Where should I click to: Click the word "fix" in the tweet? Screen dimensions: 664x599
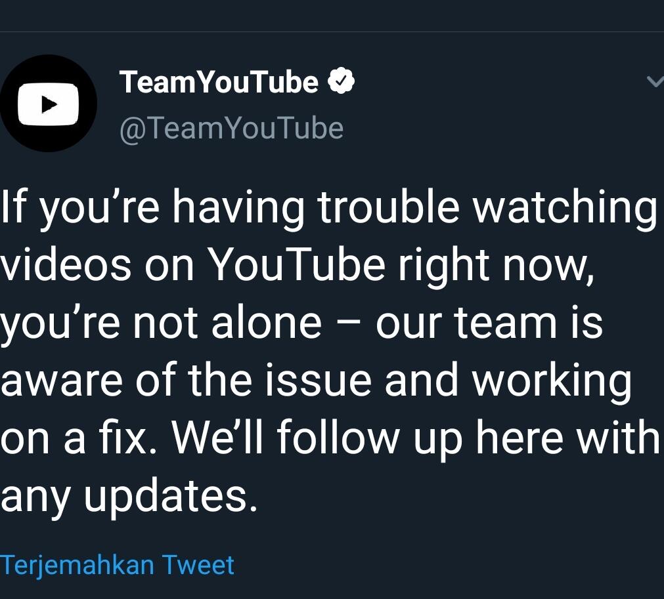131,438
